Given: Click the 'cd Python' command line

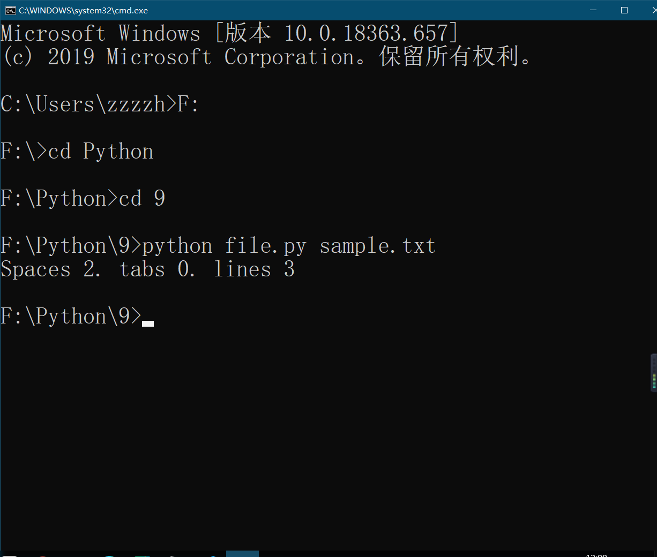Looking at the screenshot, I should pyautogui.click(x=101, y=152).
